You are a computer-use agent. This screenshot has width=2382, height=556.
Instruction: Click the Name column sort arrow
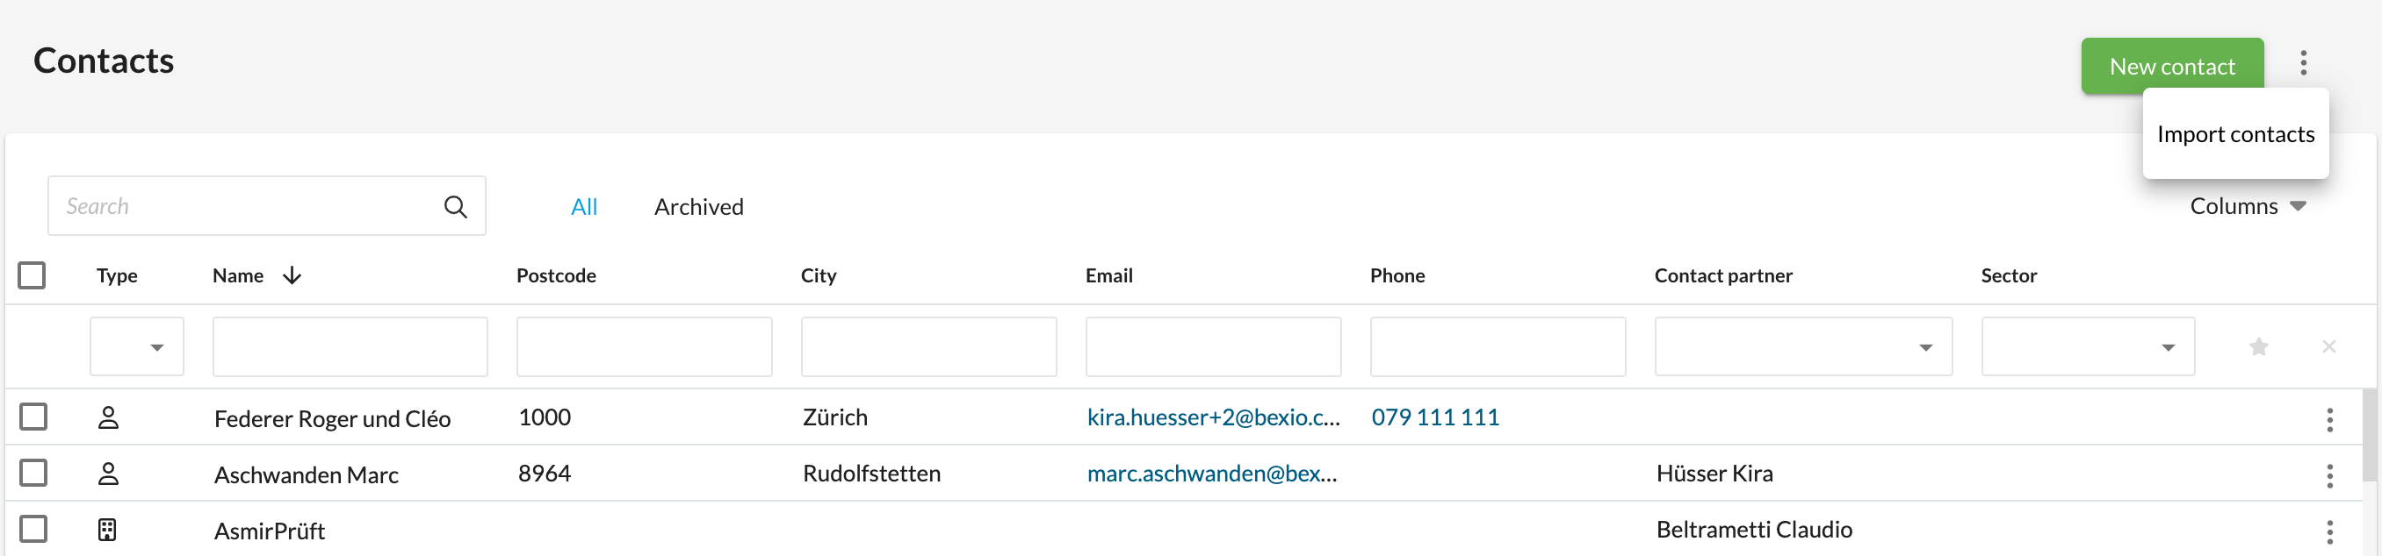292,275
